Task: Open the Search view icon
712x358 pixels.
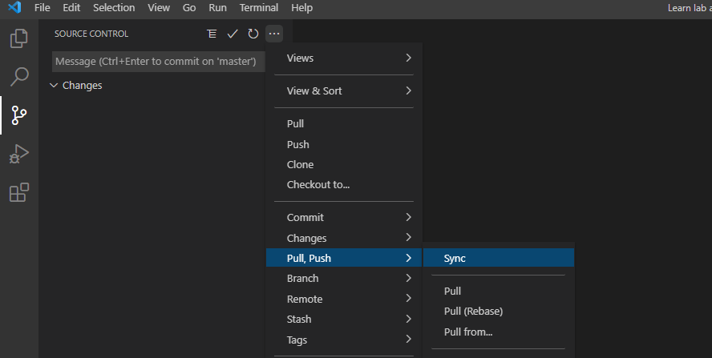Action: click(18, 77)
